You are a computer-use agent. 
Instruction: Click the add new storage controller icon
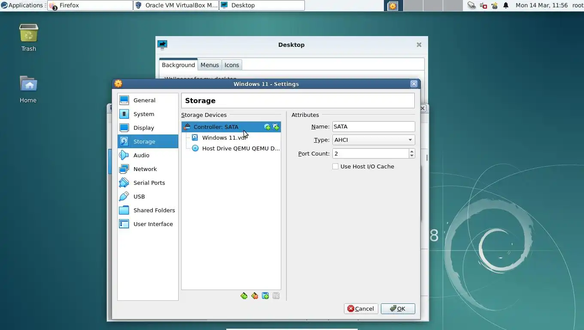244,296
